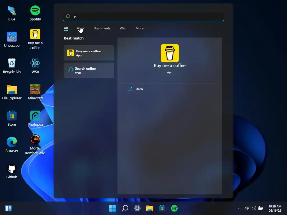Open Spotify from the taskbar
Image resolution: width=287 pixels, height=215 pixels.
pyautogui.click(x=174, y=208)
